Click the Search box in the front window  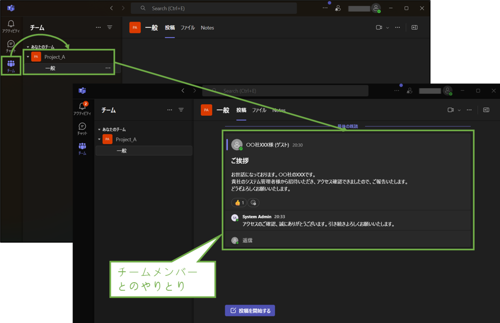click(285, 90)
